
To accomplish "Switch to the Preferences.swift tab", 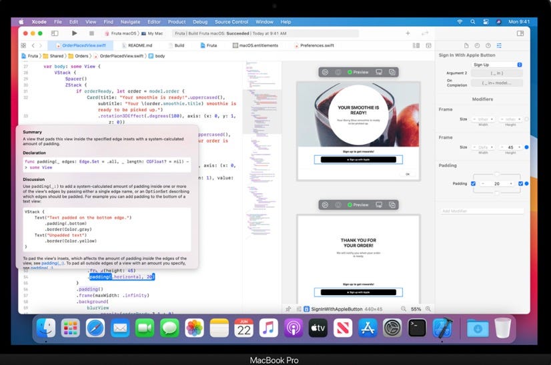I will [314, 45].
